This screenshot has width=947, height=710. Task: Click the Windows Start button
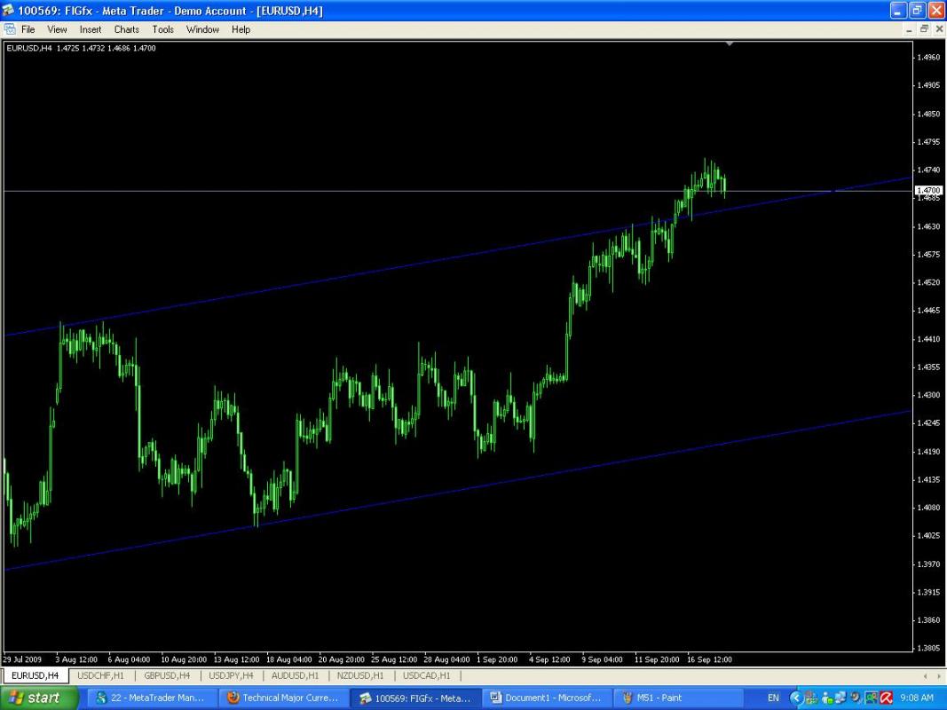(43, 698)
